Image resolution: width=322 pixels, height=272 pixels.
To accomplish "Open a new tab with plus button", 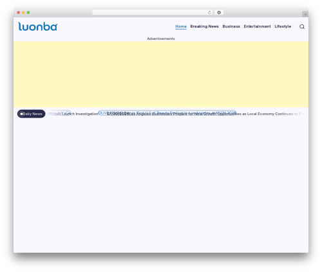I will (x=305, y=14).
